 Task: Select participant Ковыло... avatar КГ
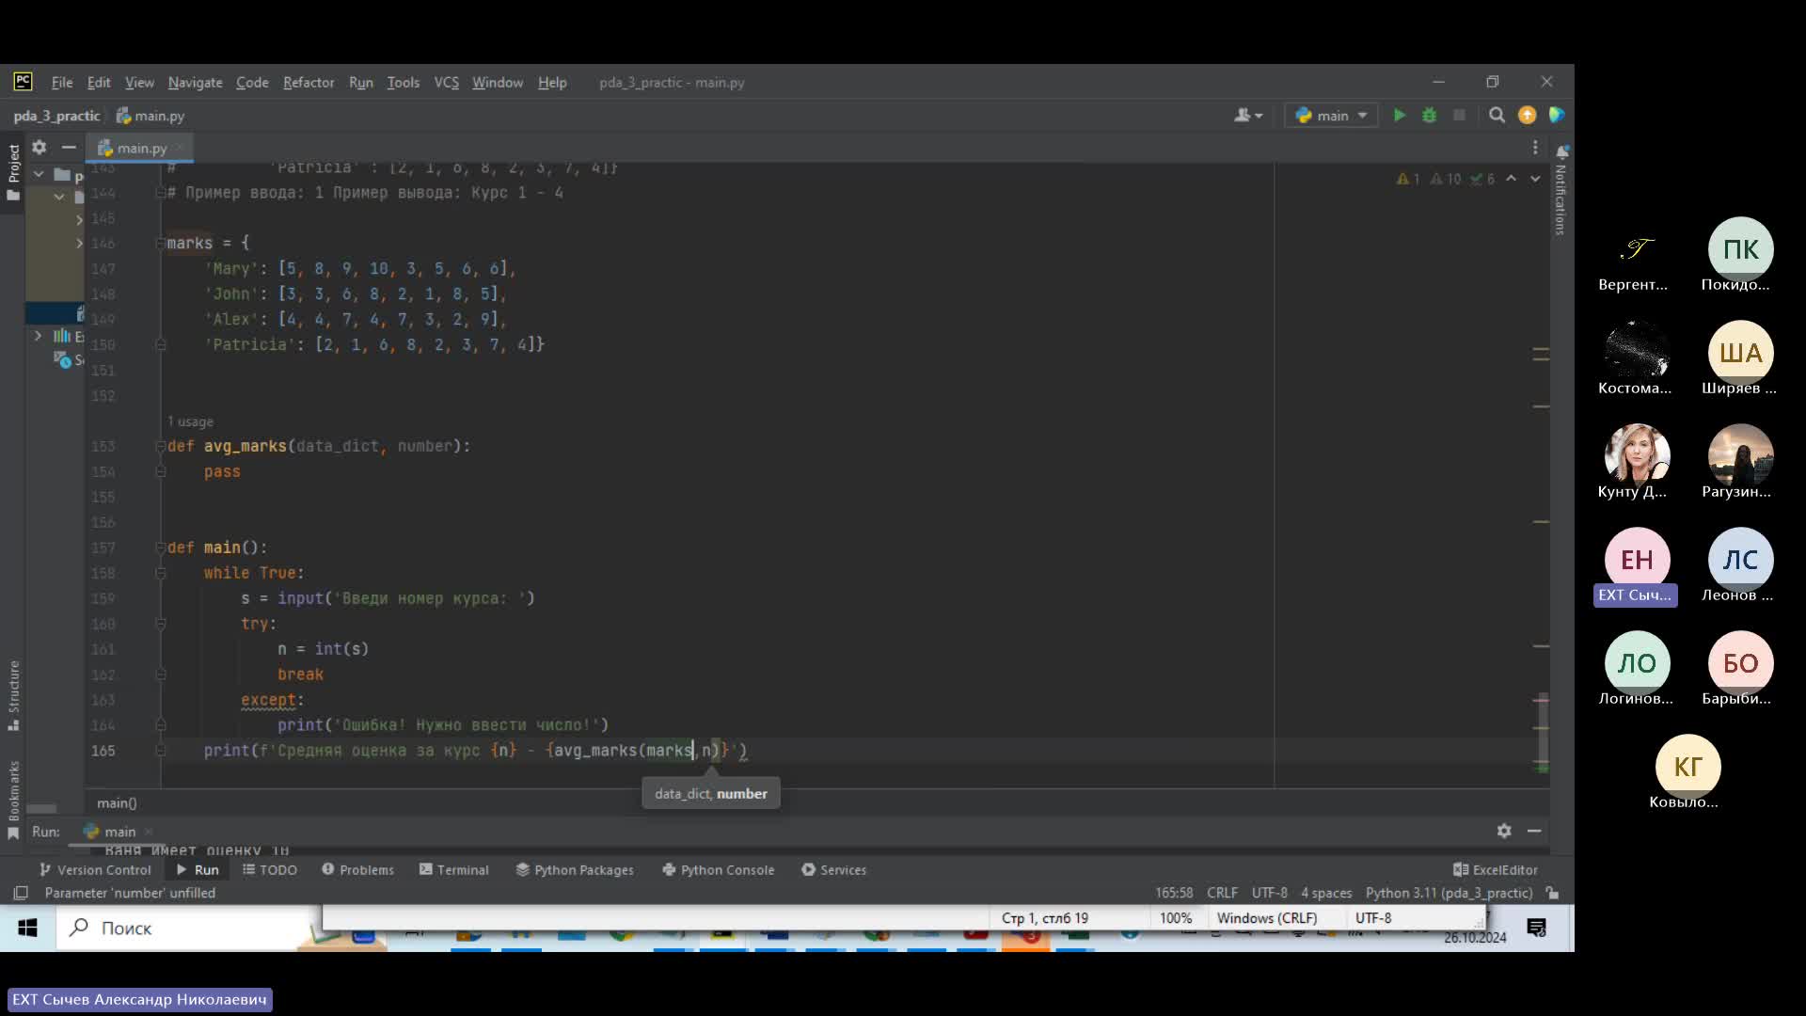coord(1687,767)
